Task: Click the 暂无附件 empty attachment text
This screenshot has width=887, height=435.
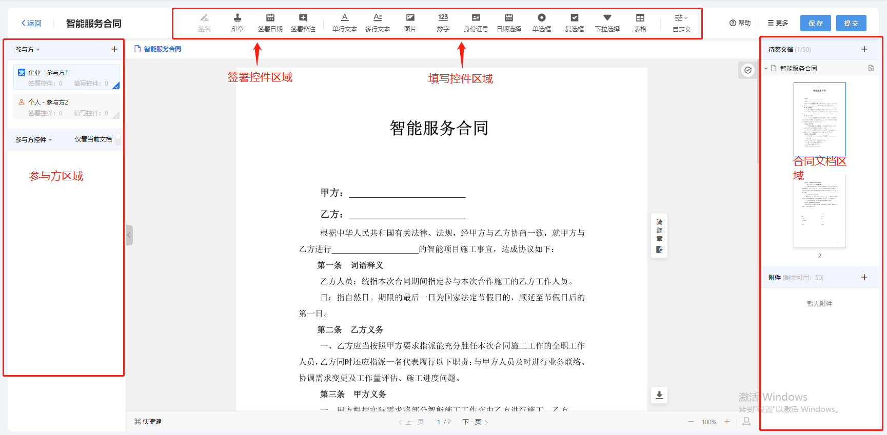Action: [820, 304]
